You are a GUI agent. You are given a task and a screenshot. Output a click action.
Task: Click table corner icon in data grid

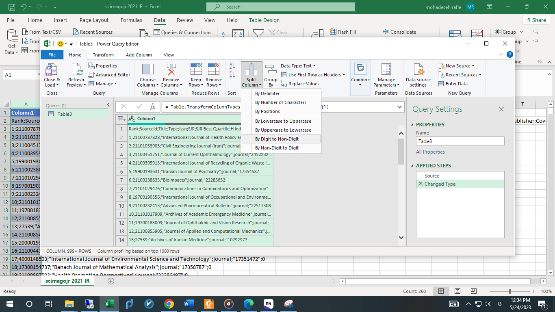[x=121, y=119]
